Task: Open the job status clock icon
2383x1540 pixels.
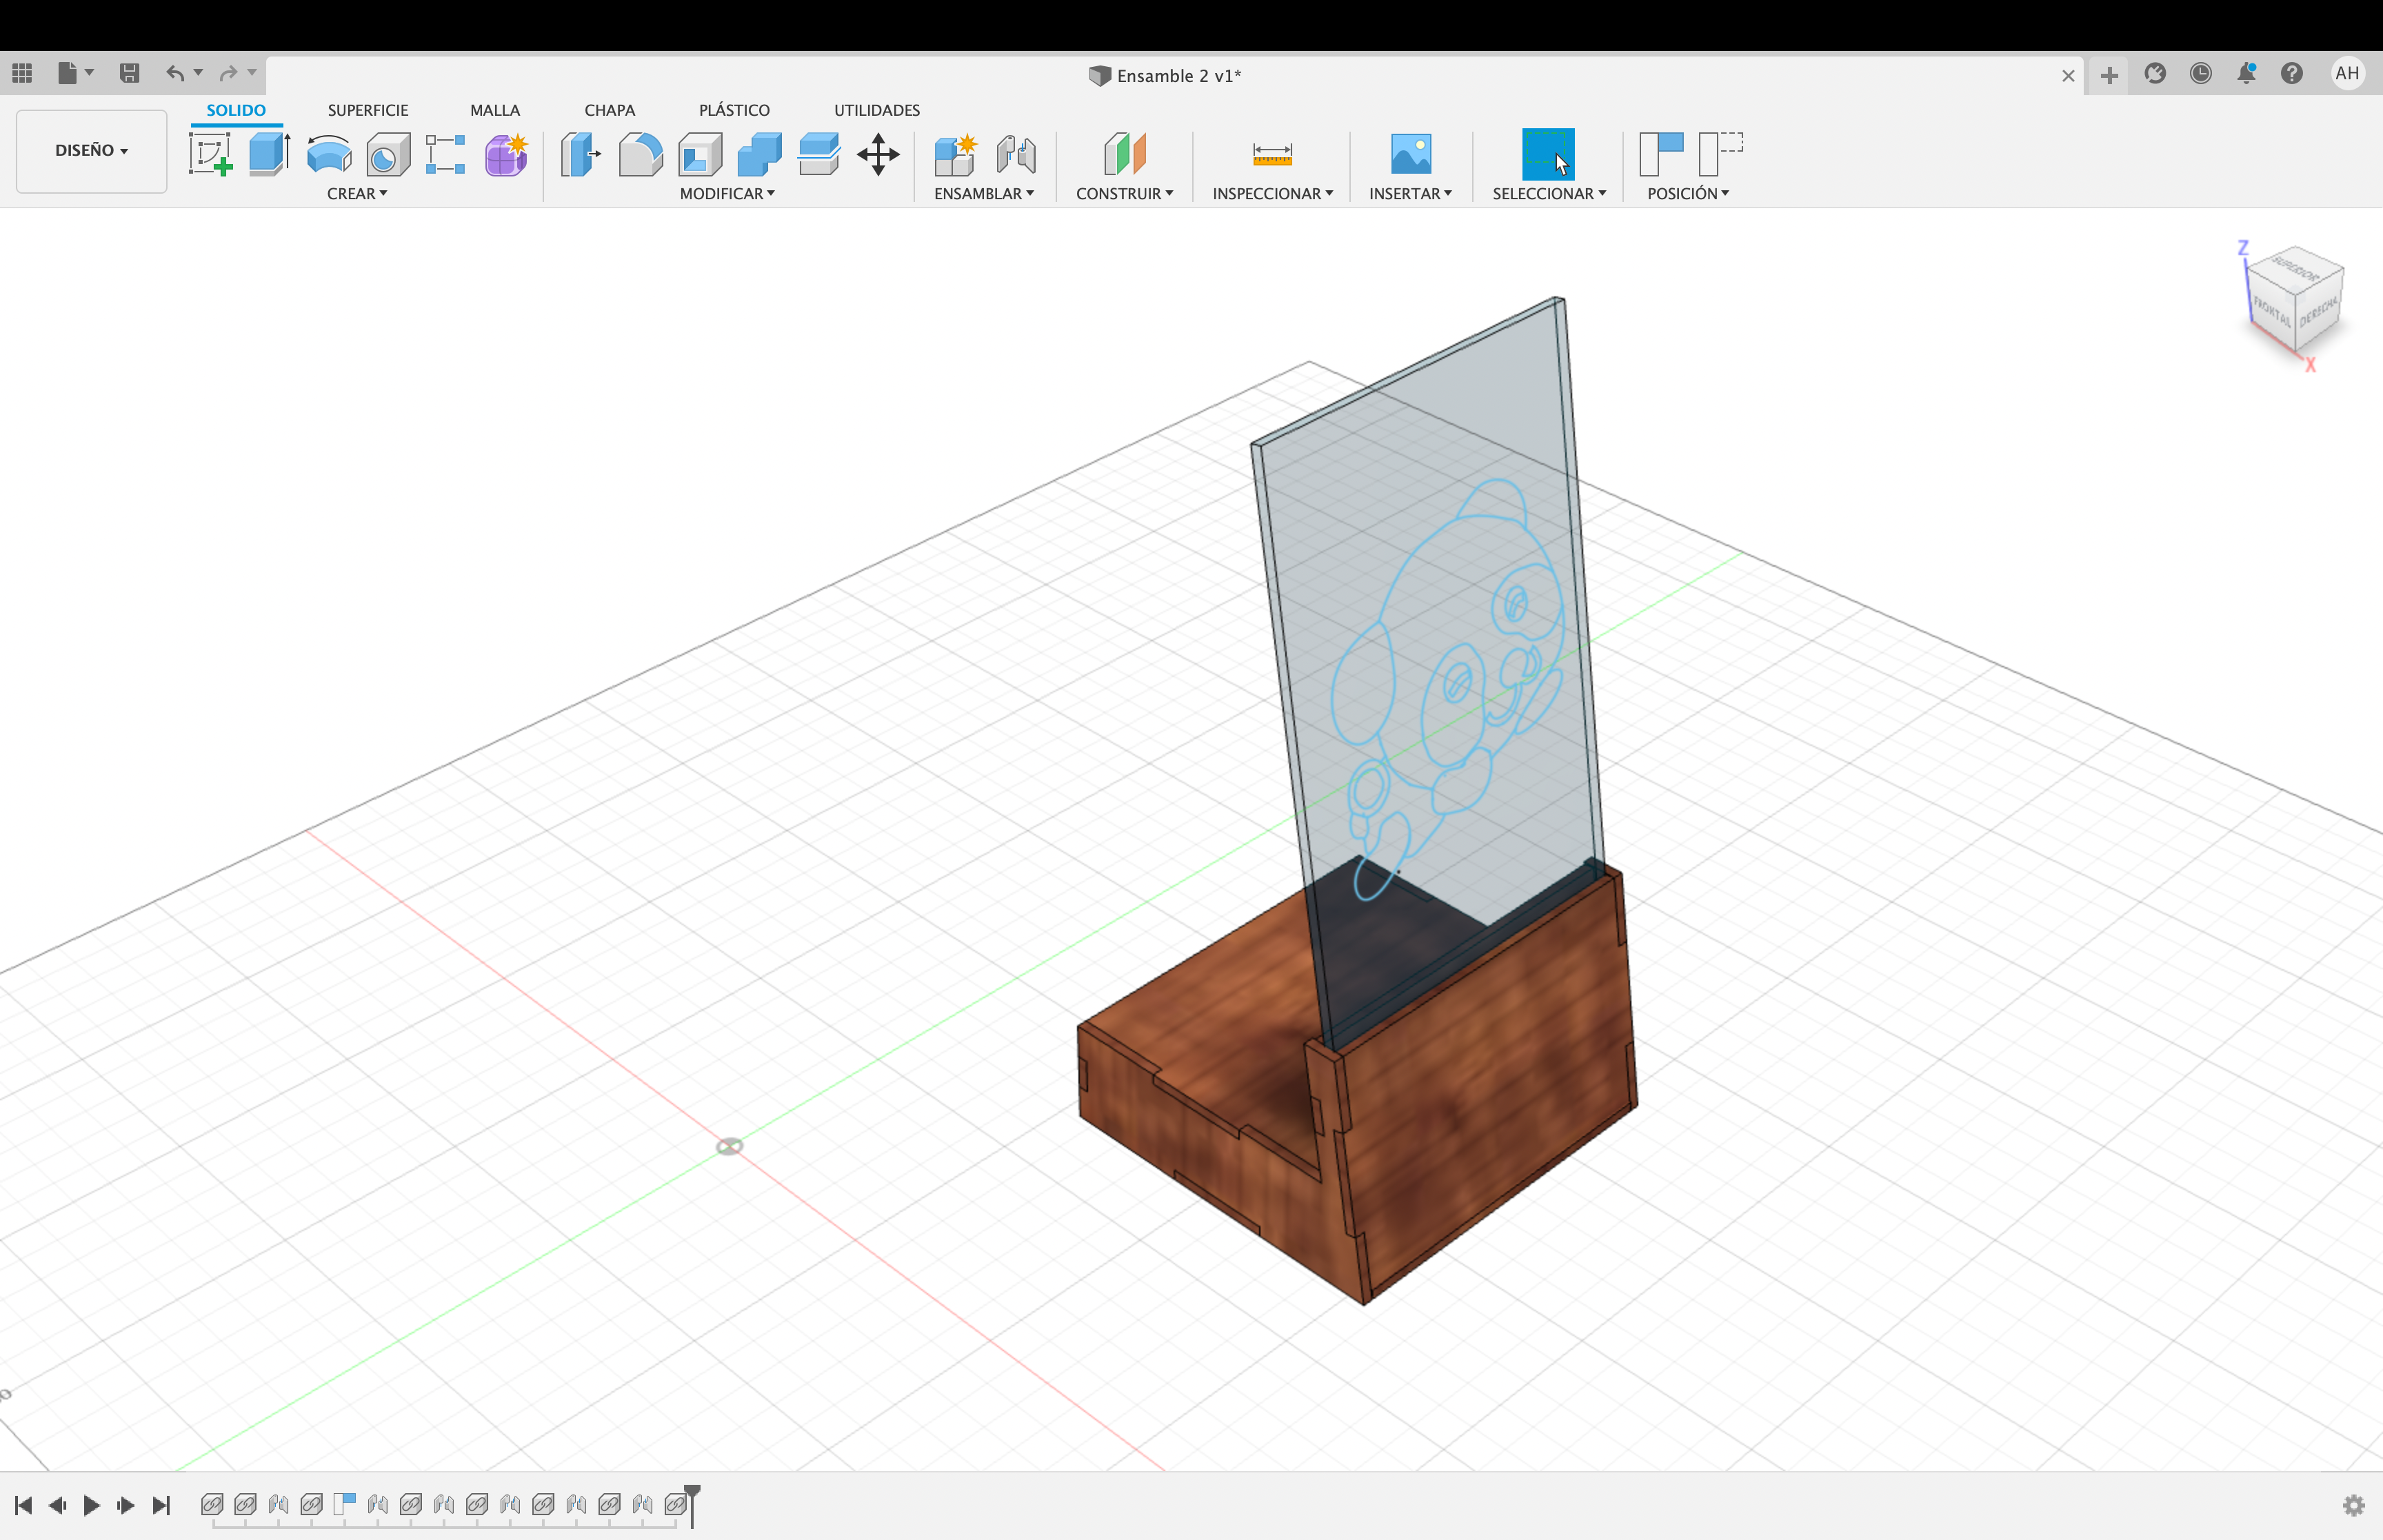Action: pos(2200,73)
